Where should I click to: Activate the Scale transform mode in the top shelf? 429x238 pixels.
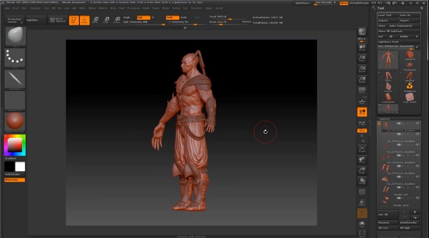(106, 20)
